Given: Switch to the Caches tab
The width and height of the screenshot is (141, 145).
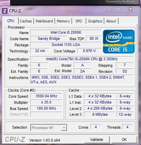Looking at the screenshot, I should (26, 21).
